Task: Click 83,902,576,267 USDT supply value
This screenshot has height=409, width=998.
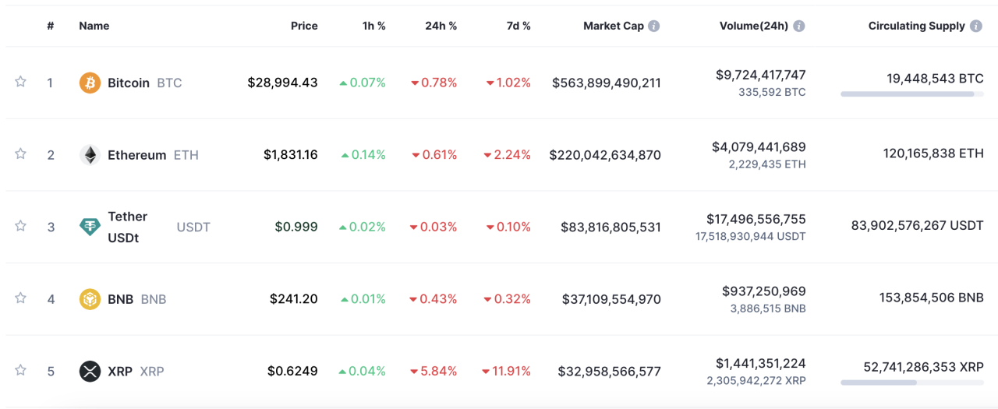Action: point(918,225)
